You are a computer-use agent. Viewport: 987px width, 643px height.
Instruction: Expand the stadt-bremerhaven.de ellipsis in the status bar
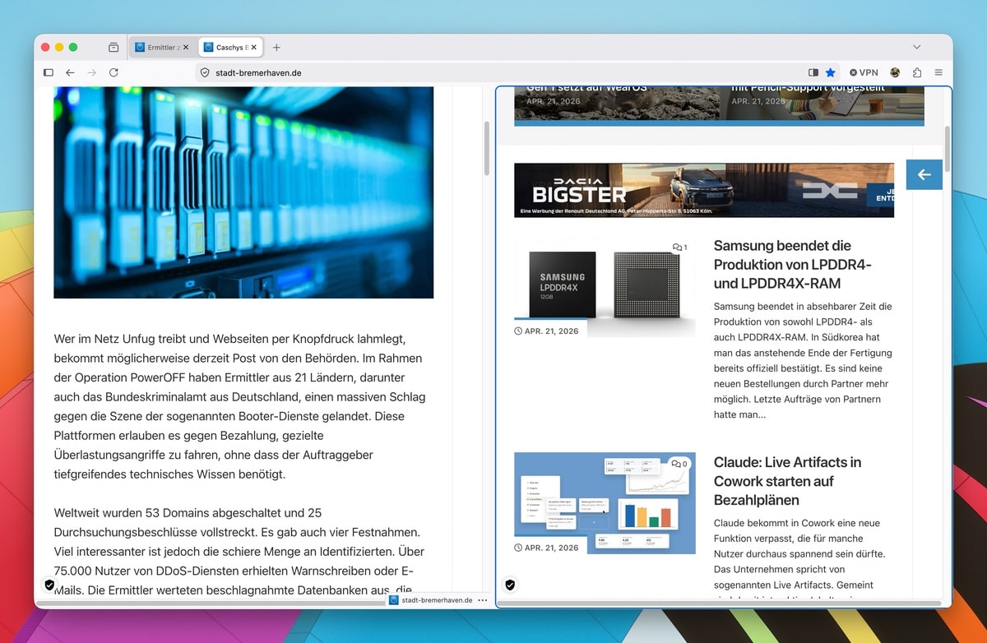pyautogui.click(x=481, y=600)
